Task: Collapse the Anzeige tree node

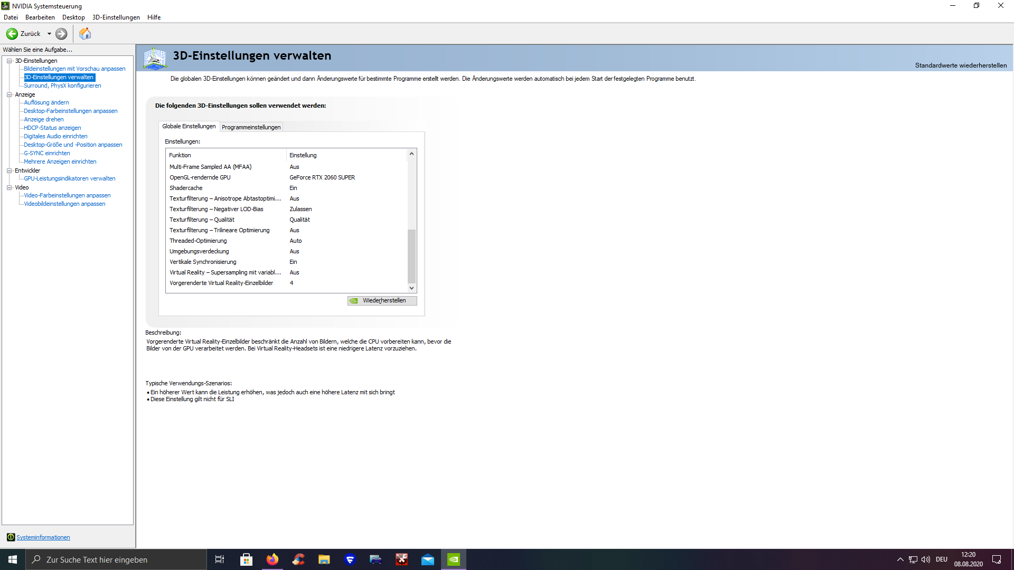Action: point(9,94)
